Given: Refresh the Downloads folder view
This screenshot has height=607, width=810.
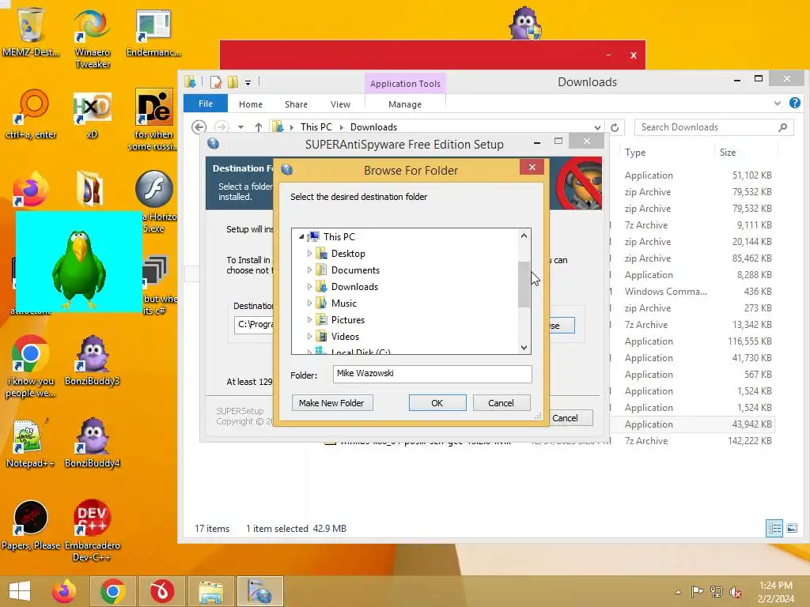Looking at the screenshot, I should (614, 127).
